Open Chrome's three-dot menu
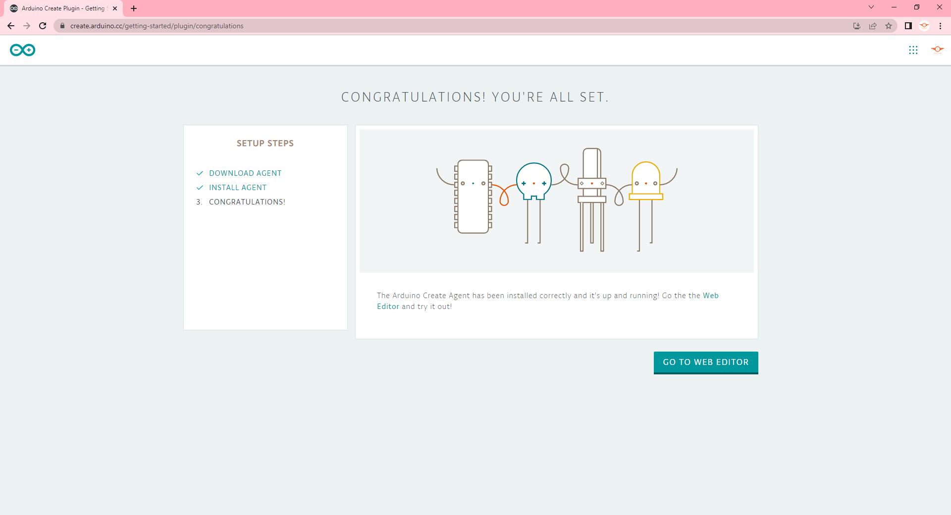The height and width of the screenshot is (515, 951). [x=940, y=26]
